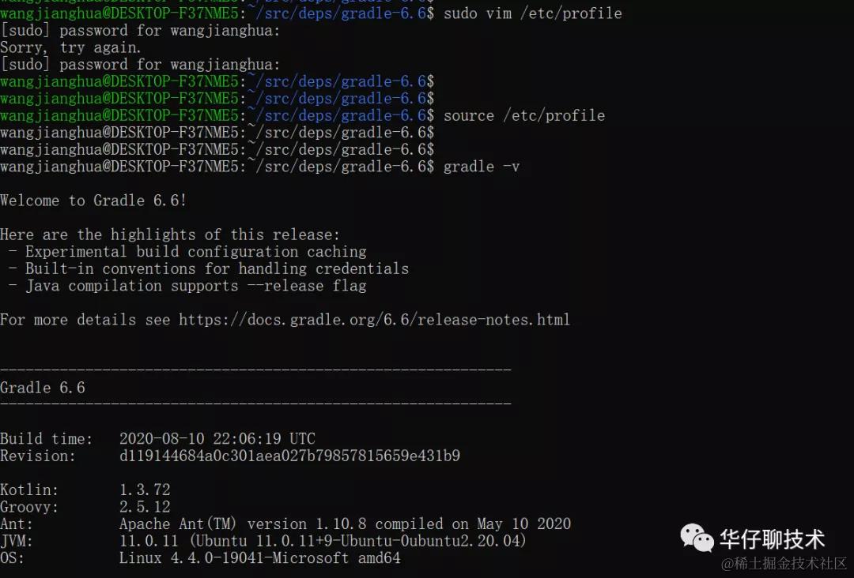Image resolution: width=854 pixels, height=578 pixels.
Task: Click the 'gradle -v' command text
Action: pos(482,167)
